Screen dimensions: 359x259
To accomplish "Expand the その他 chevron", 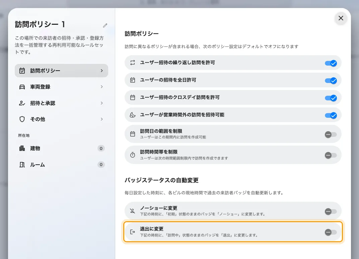I will pyautogui.click(x=102, y=119).
